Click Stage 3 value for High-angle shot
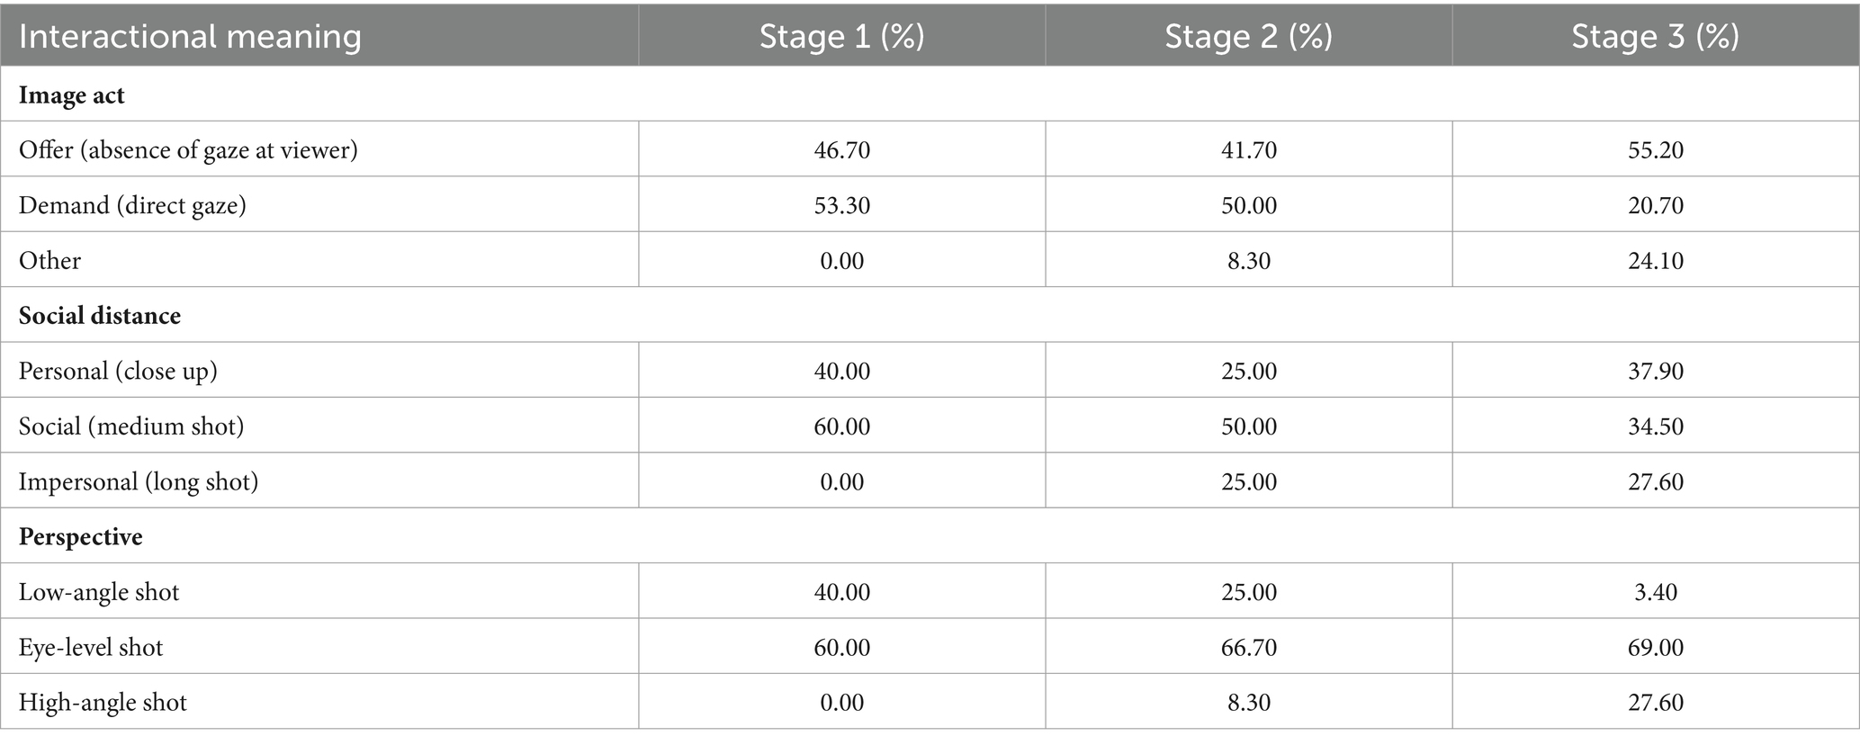The width and height of the screenshot is (1860, 745). pos(1655,703)
